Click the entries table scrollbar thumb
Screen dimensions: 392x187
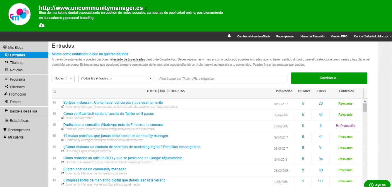pos(365,107)
